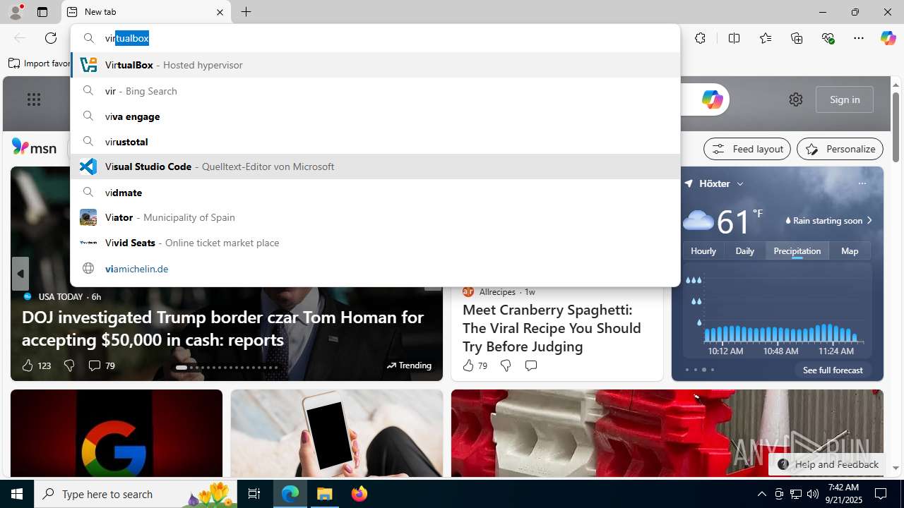Open page settings gear icon
904x508 pixels.
[796, 99]
